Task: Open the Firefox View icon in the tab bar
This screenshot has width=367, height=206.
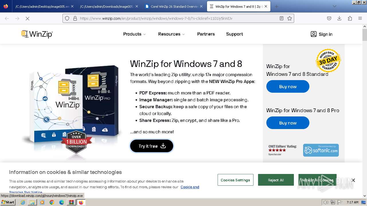Action: [x=6, y=6]
